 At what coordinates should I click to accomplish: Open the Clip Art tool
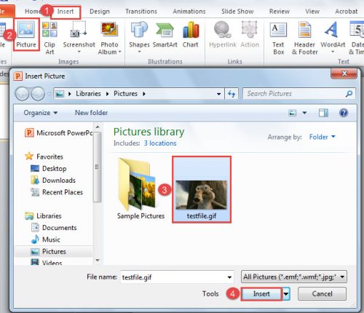[x=50, y=38]
